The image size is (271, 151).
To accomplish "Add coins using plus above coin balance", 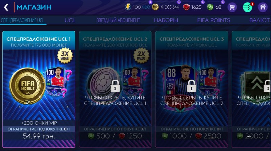I will coord(179,2).
